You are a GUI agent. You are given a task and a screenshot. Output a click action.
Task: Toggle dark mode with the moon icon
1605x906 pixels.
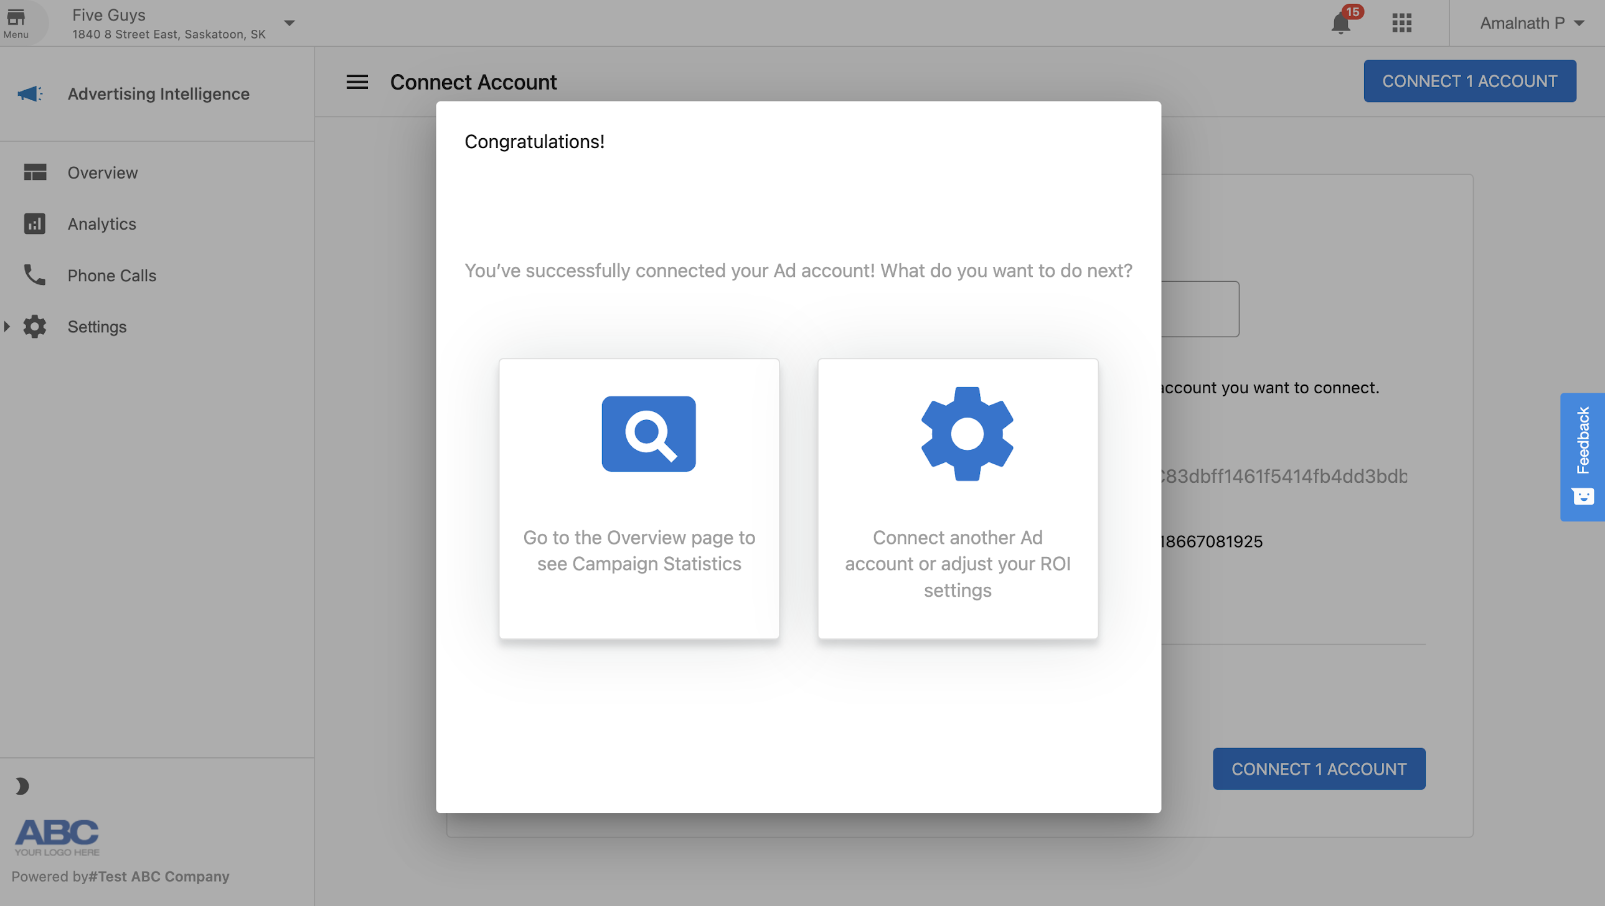click(x=22, y=785)
